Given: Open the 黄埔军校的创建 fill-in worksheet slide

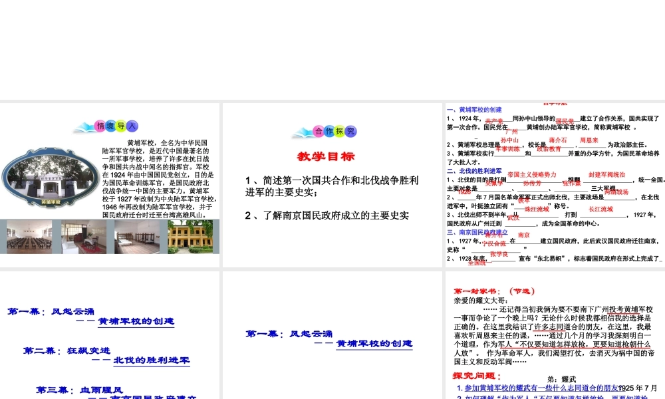Looking at the screenshot, I should tap(555, 185).
